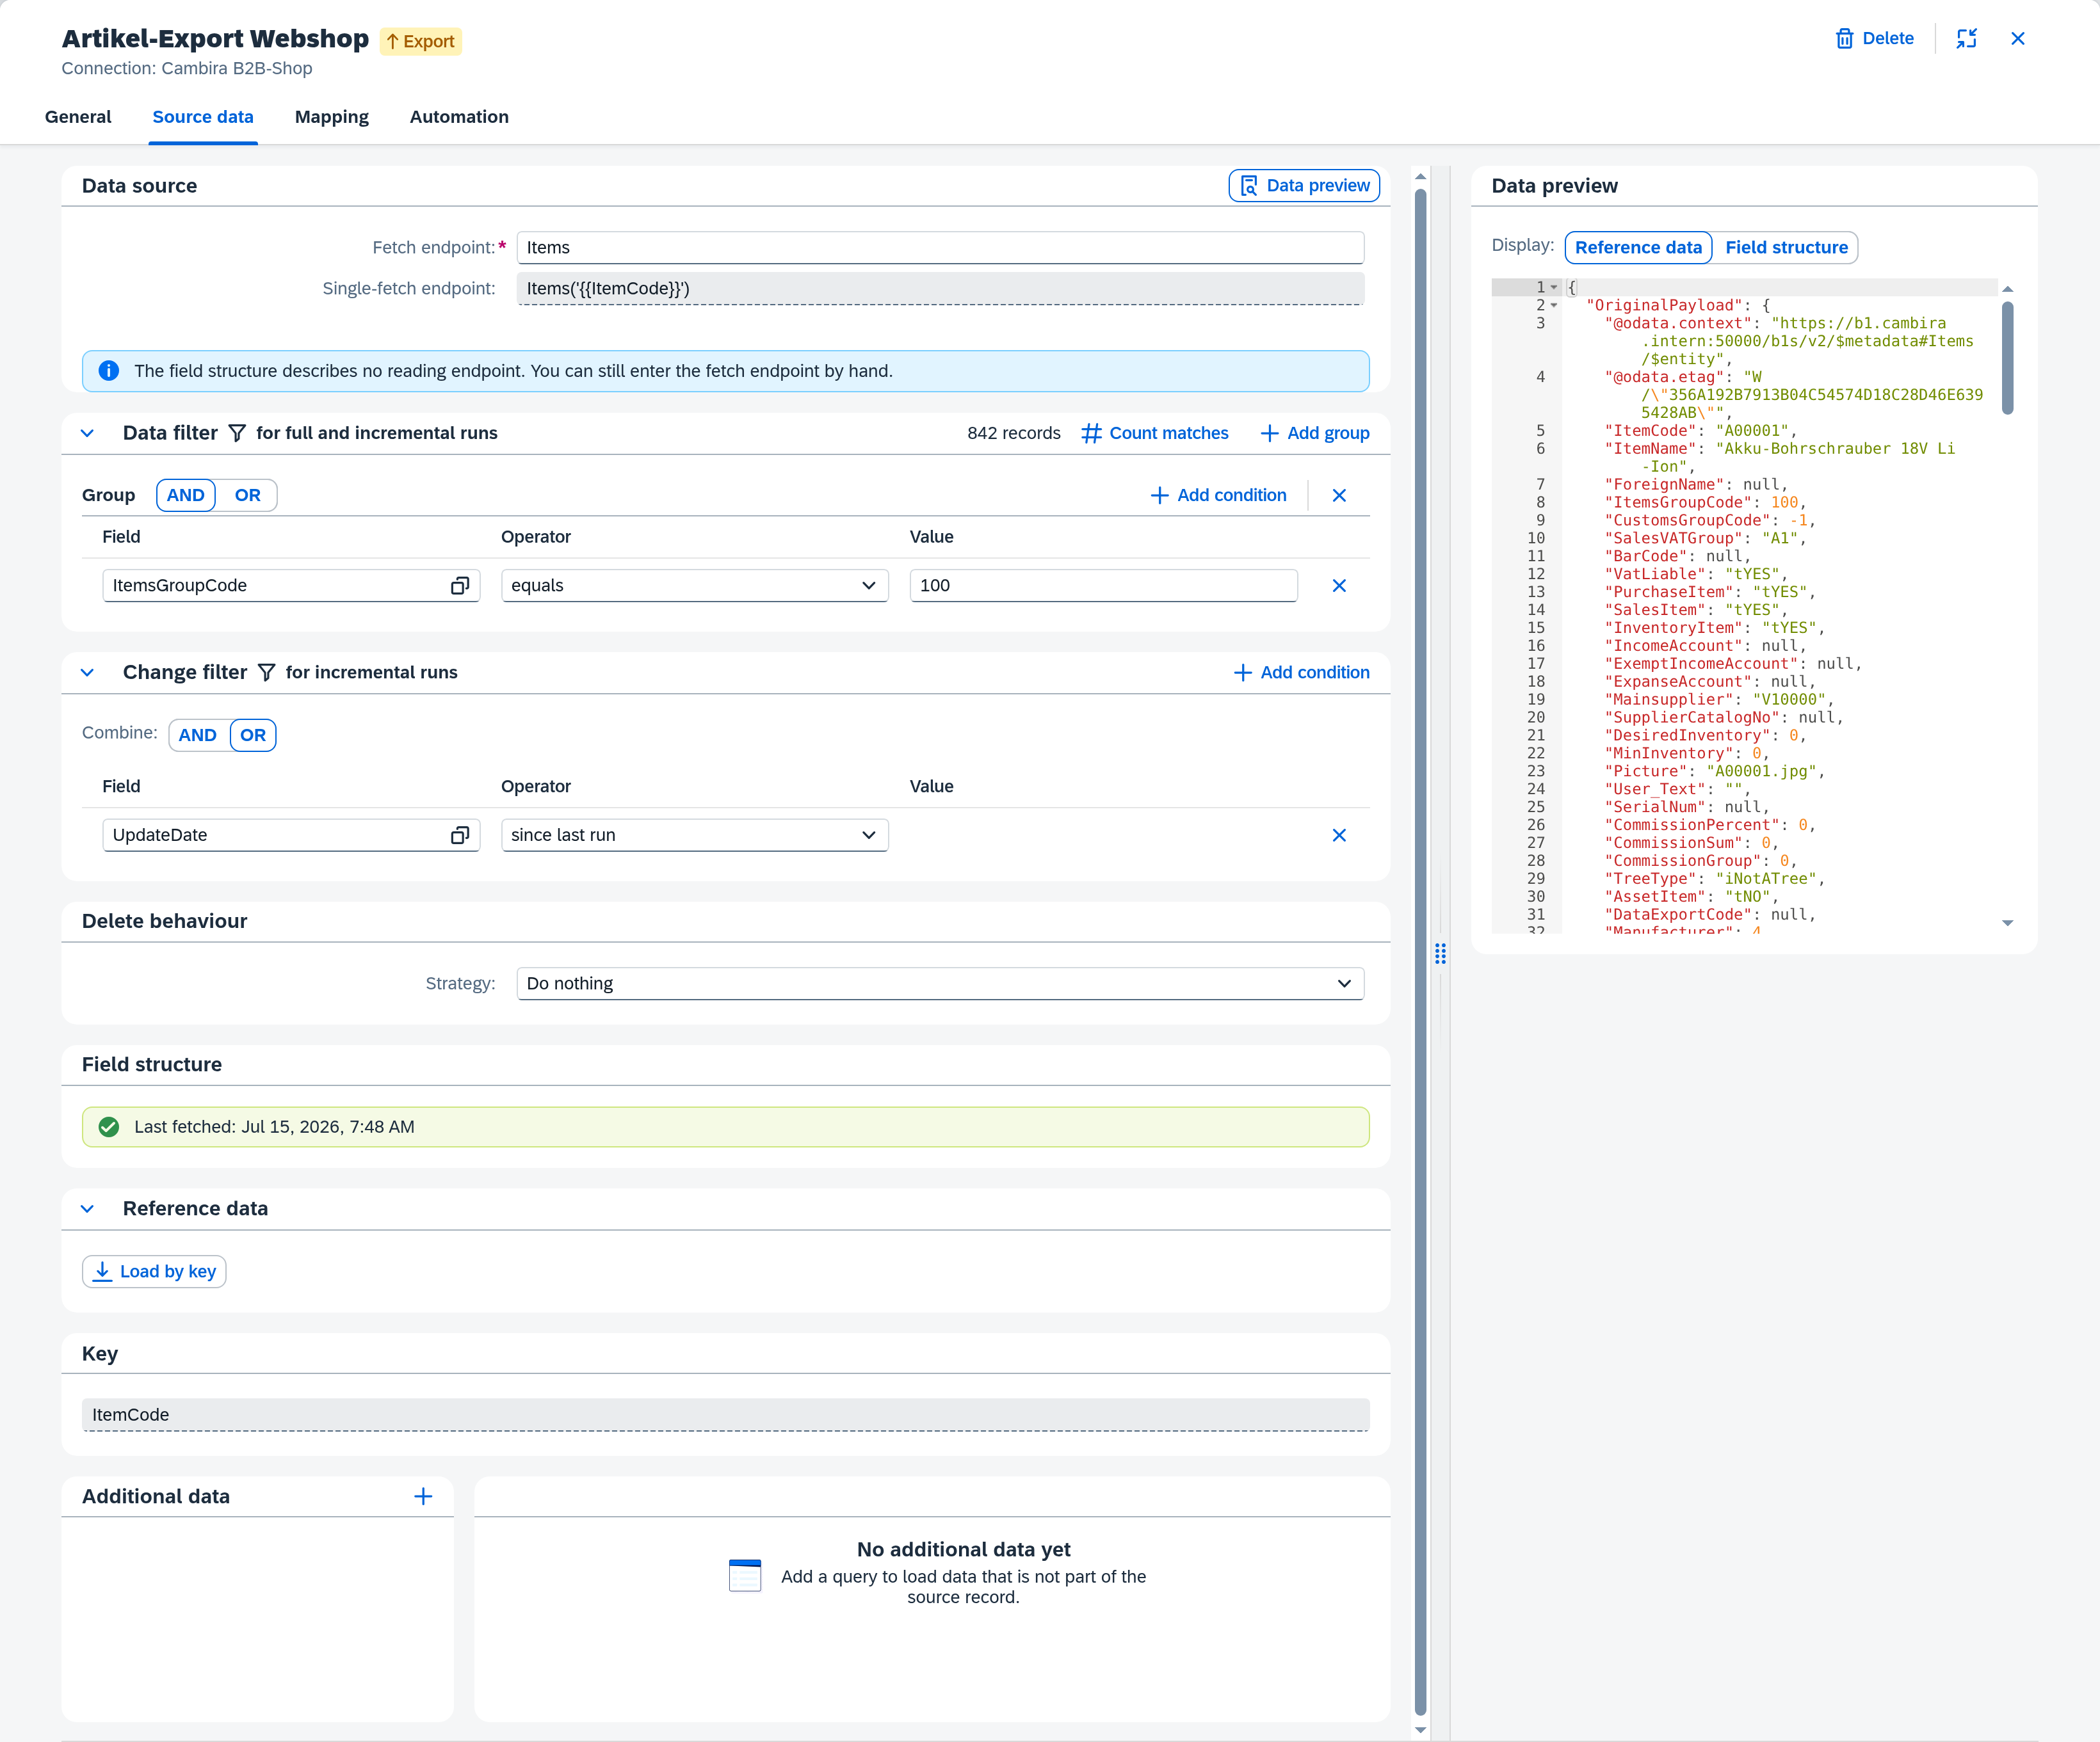Click "Connection: Cambira B2B-Shop" subtitle

187,68
